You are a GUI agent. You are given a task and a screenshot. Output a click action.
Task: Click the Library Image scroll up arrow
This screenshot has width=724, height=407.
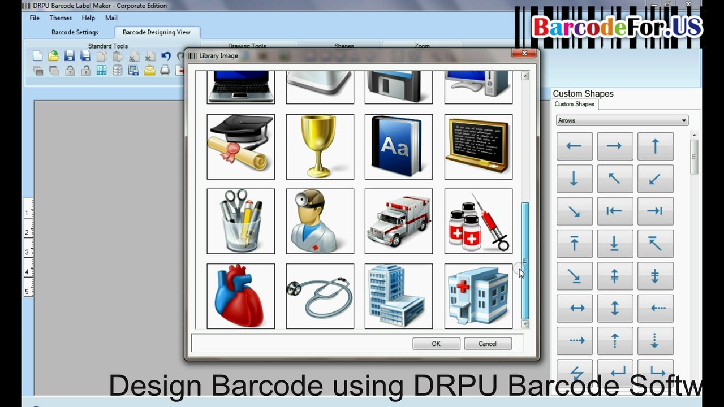click(x=525, y=76)
